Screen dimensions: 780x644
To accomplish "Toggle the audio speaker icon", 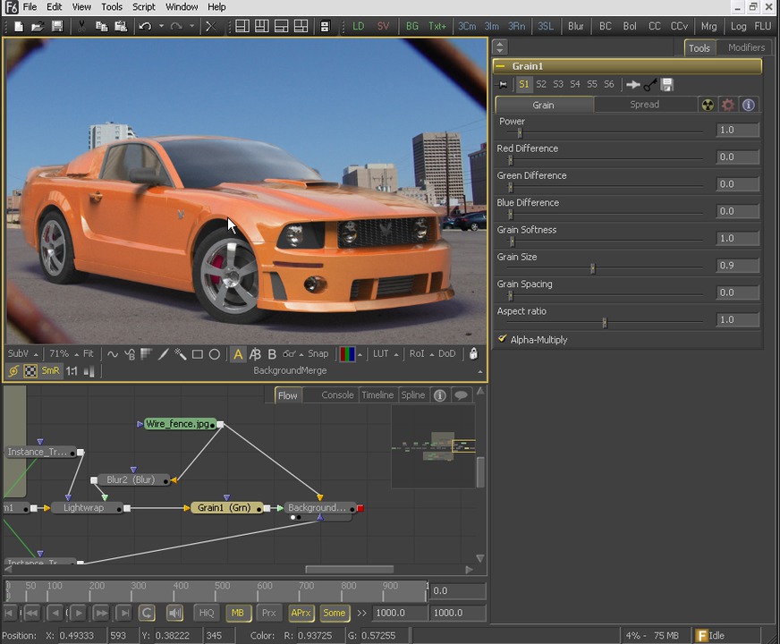I will pos(174,613).
